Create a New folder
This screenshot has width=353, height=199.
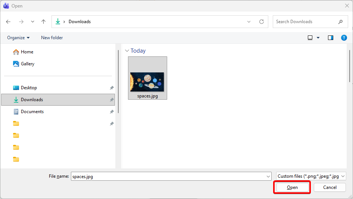[52, 38]
